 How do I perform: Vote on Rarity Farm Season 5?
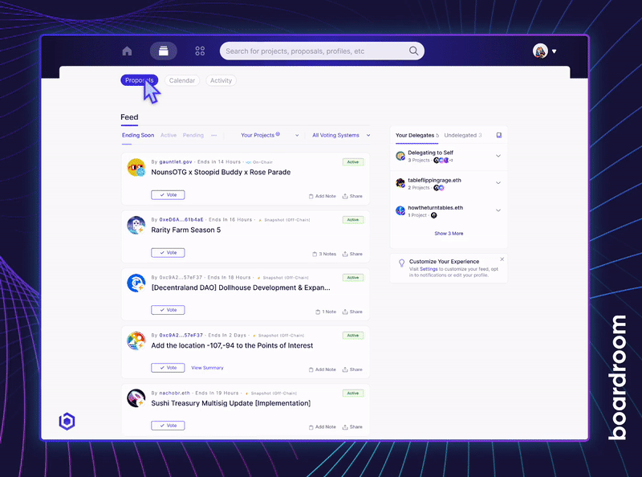[168, 252]
